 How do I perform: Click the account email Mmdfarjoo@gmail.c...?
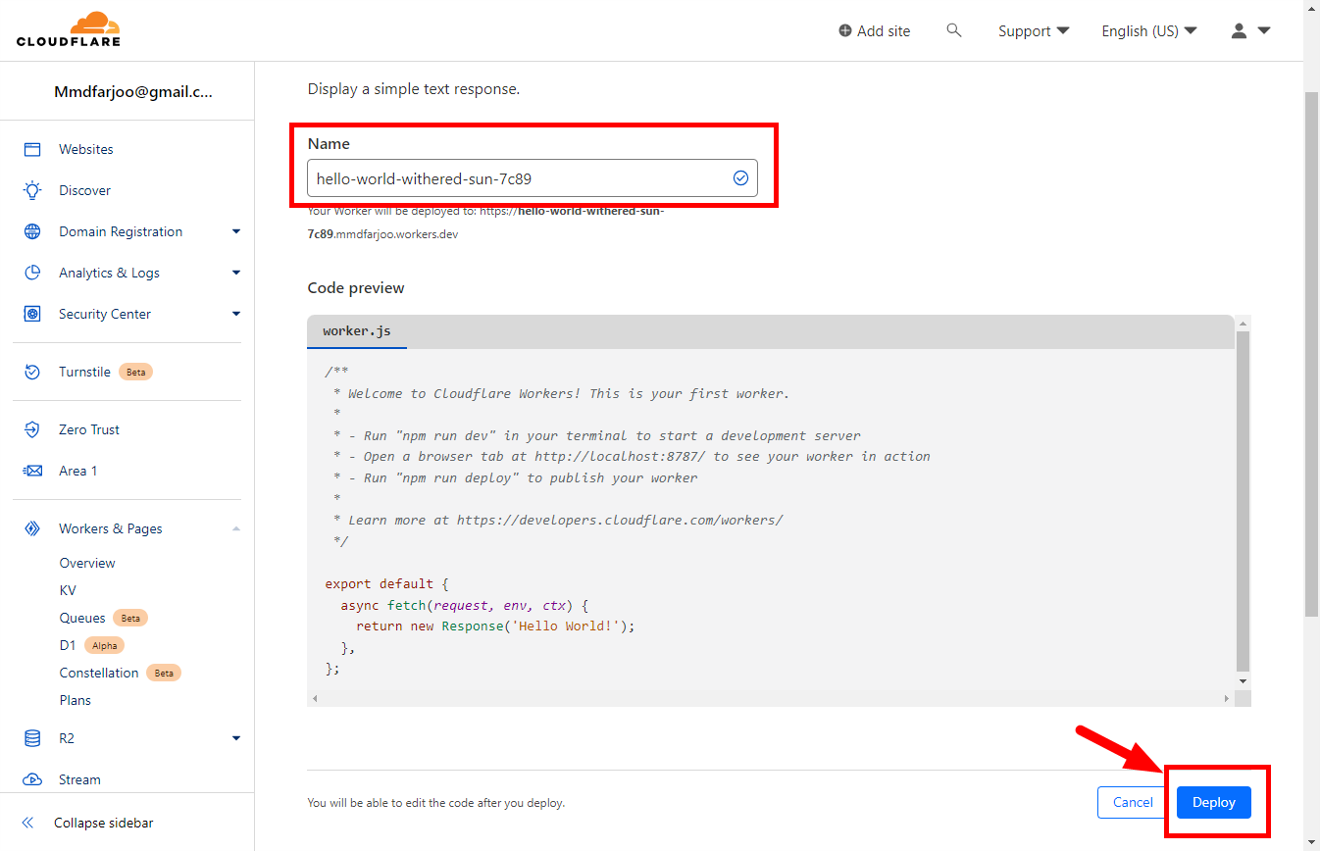(133, 92)
